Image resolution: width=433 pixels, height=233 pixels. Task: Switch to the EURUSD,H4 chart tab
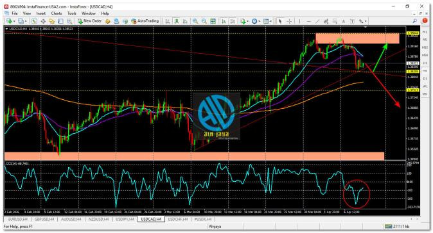click(18, 220)
